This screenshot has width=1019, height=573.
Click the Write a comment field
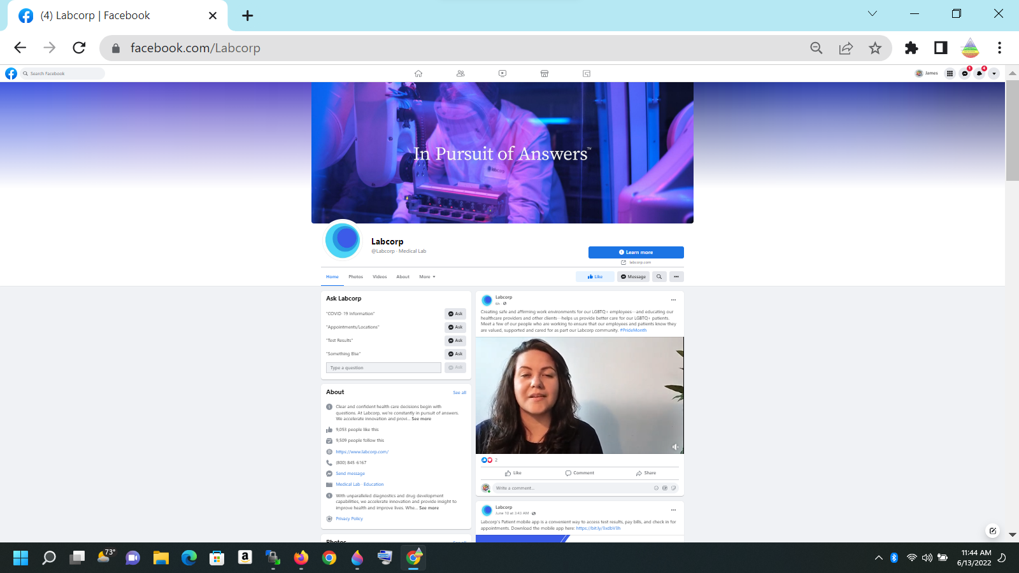coord(572,488)
